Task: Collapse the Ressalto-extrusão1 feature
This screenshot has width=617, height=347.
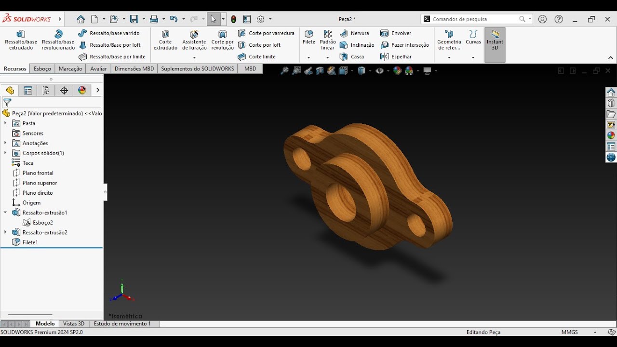Action: point(5,213)
